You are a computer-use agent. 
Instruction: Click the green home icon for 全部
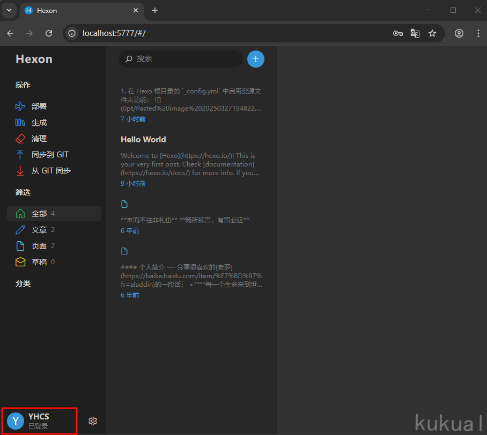coord(20,214)
